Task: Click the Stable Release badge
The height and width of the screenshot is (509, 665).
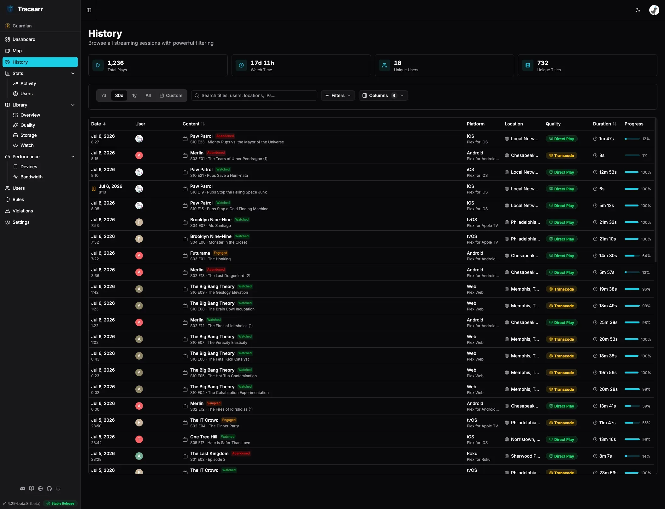Action: (x=61, y=503)
